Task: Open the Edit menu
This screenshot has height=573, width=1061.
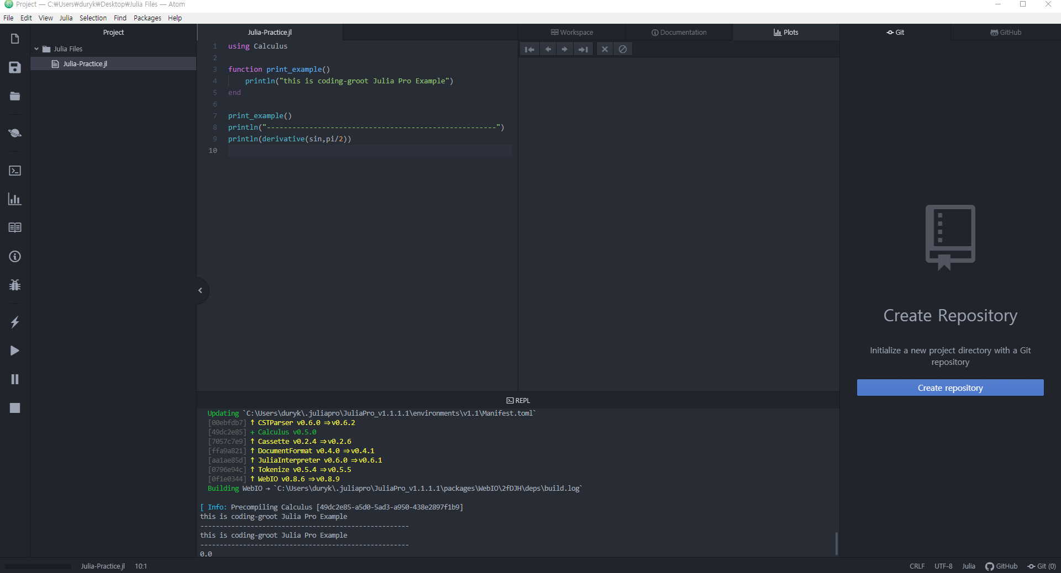Action: (x=26, y=18)
